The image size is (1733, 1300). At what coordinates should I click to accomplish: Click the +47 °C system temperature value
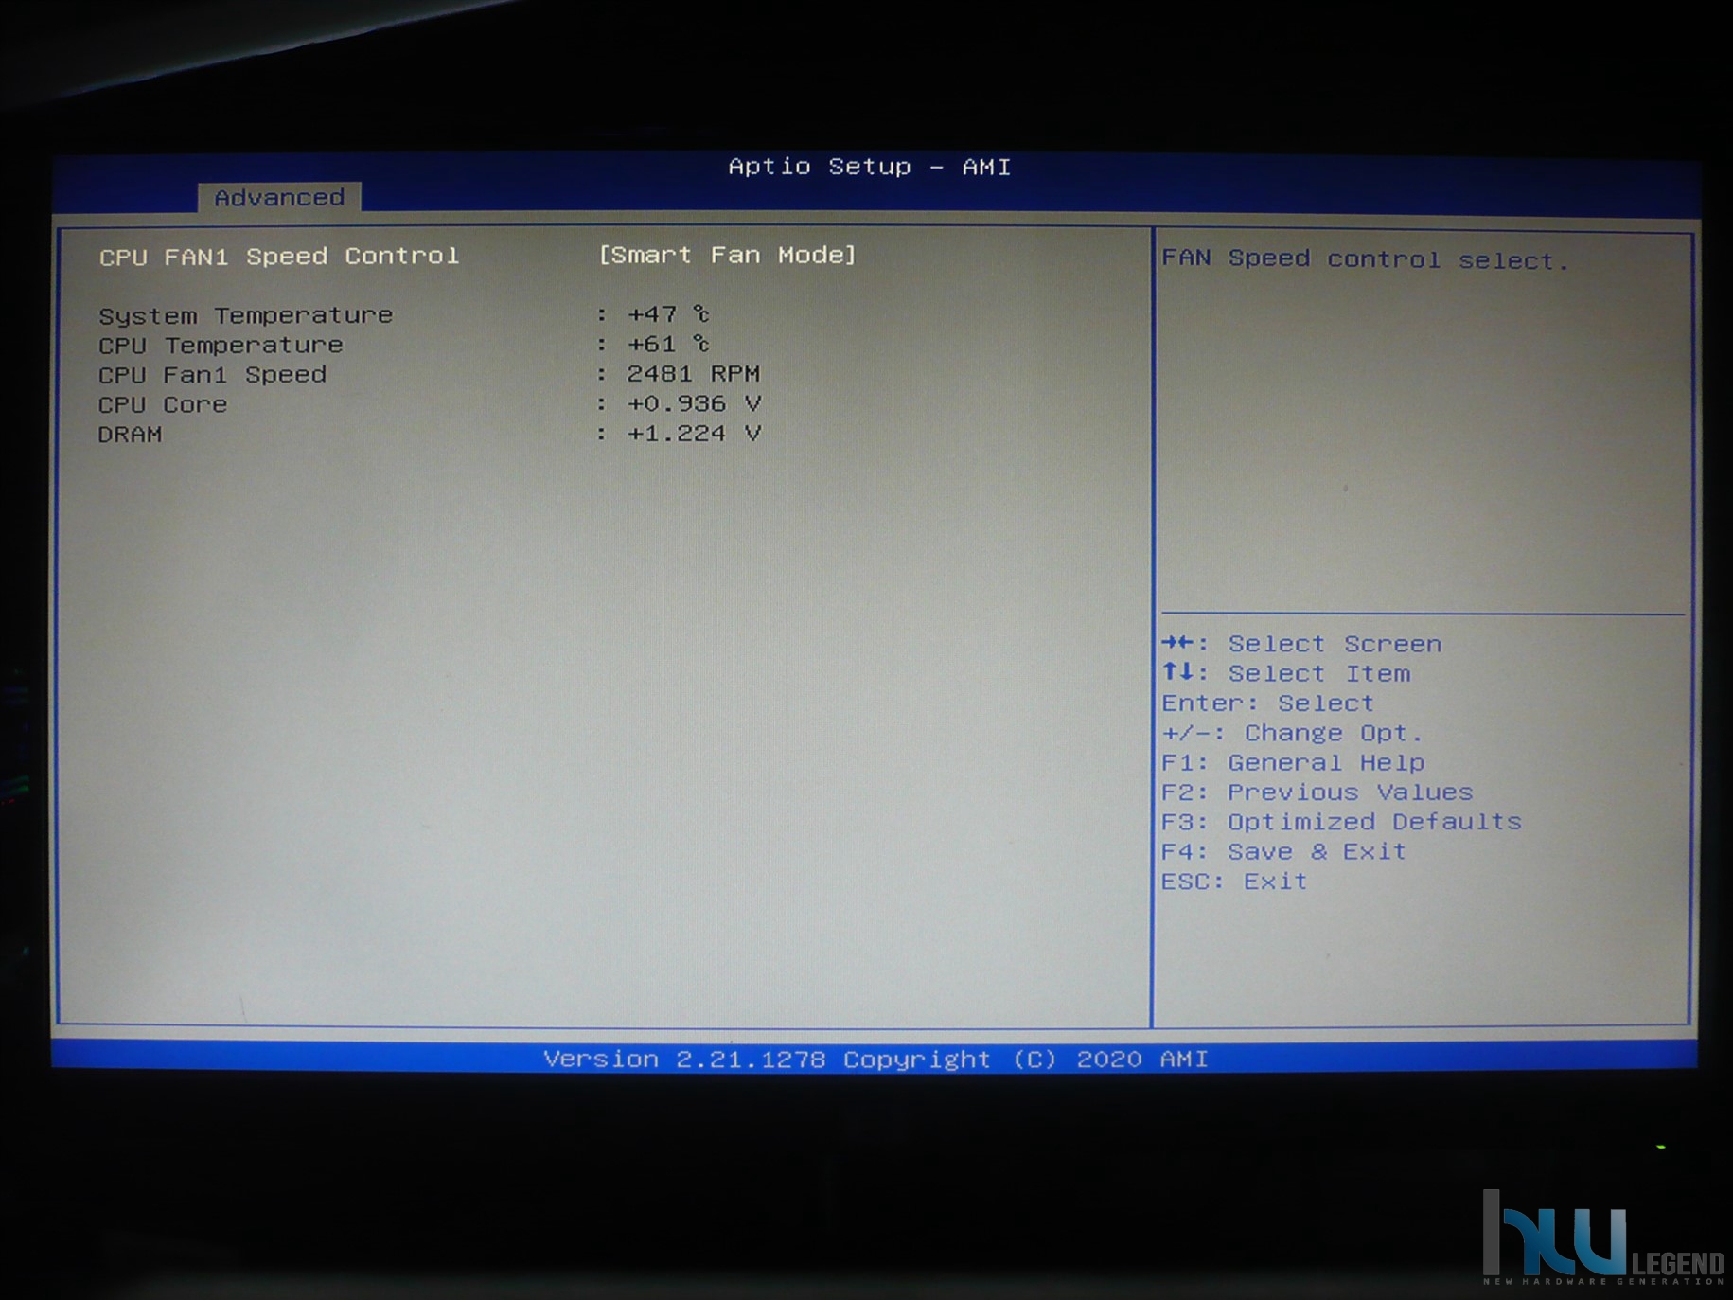668,313
